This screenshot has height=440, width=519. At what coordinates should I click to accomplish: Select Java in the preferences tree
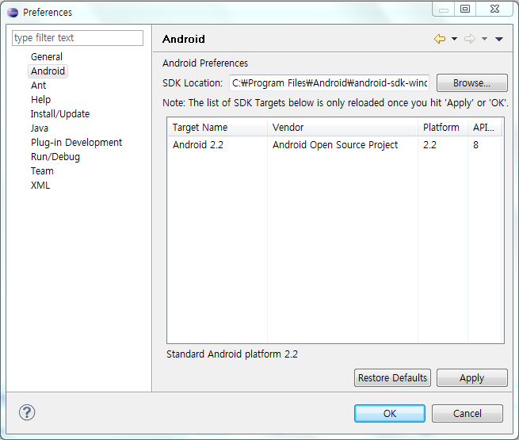(40, 128)
